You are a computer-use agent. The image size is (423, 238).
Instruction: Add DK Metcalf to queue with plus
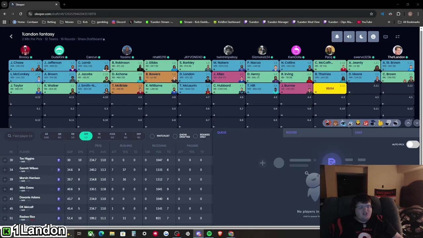tap(5, 209)
